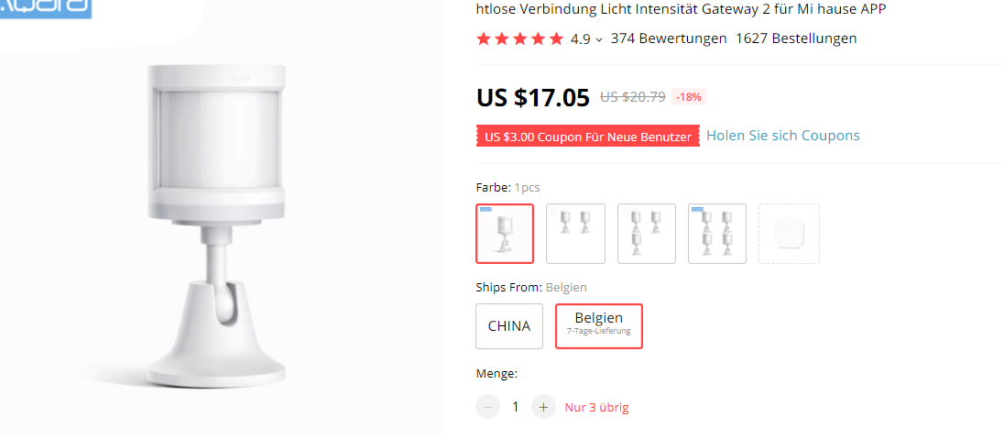This screenshot has width=1004, height=439.
Task: Select the three-sensor color option
Action: 647,234
